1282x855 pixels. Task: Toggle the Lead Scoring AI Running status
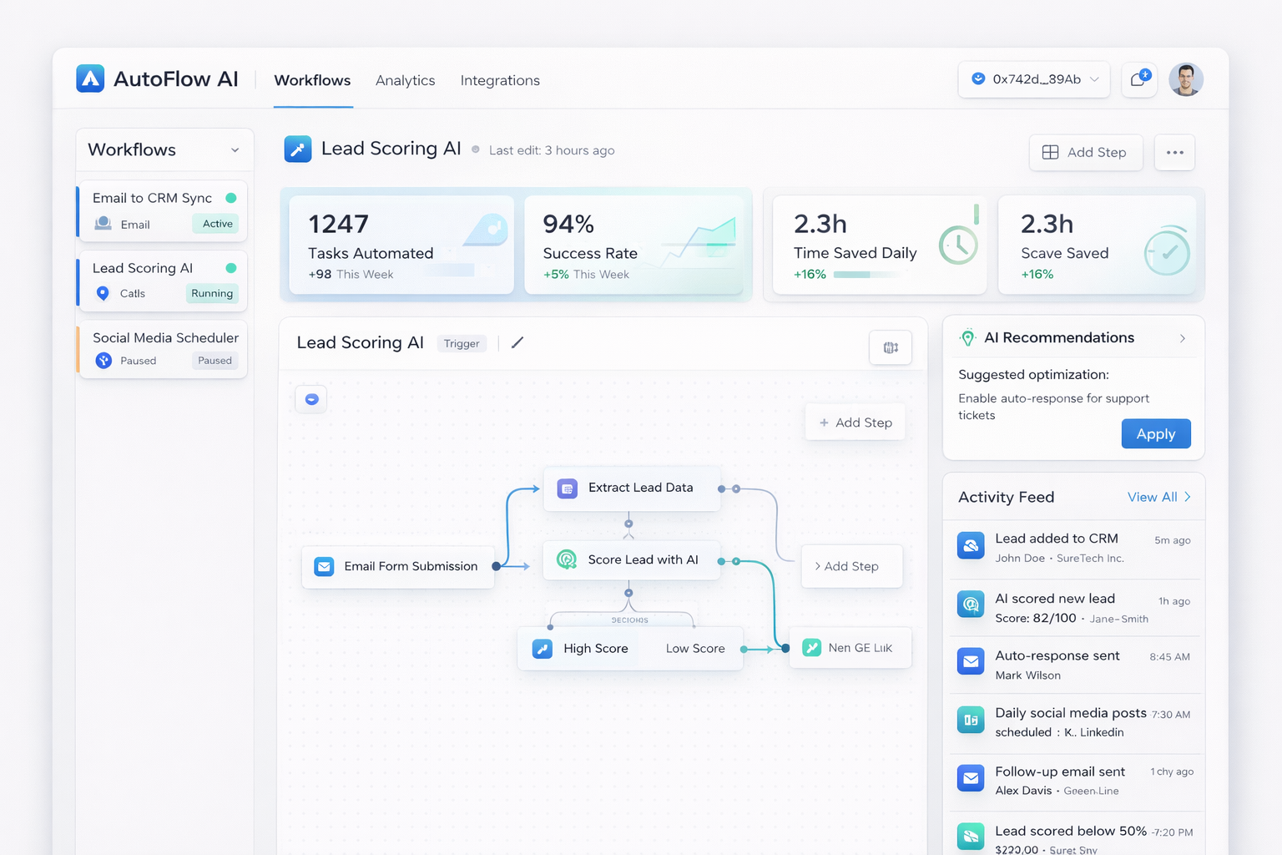click(212, 294)
